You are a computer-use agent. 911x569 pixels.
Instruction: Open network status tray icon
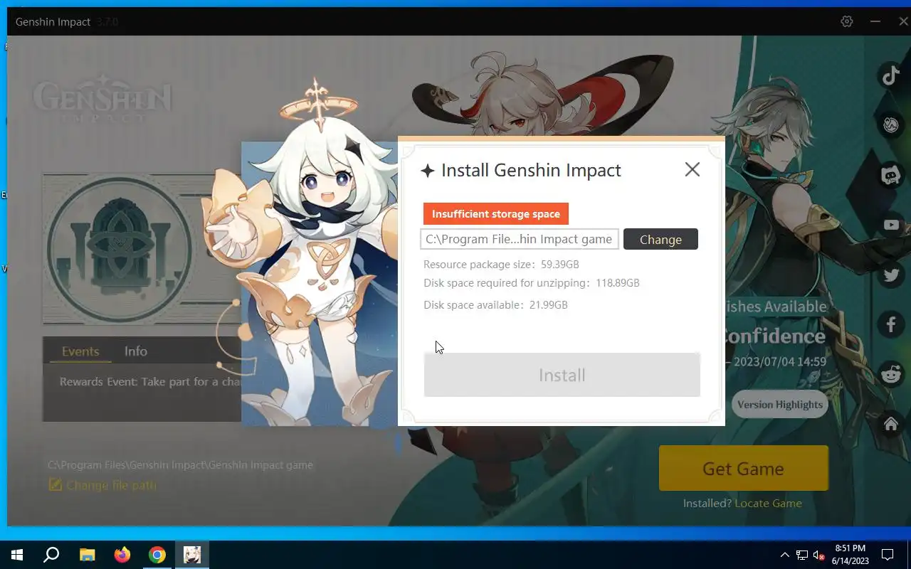[802, 555]
